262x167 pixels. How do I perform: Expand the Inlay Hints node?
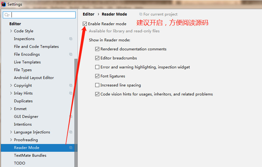11,93
